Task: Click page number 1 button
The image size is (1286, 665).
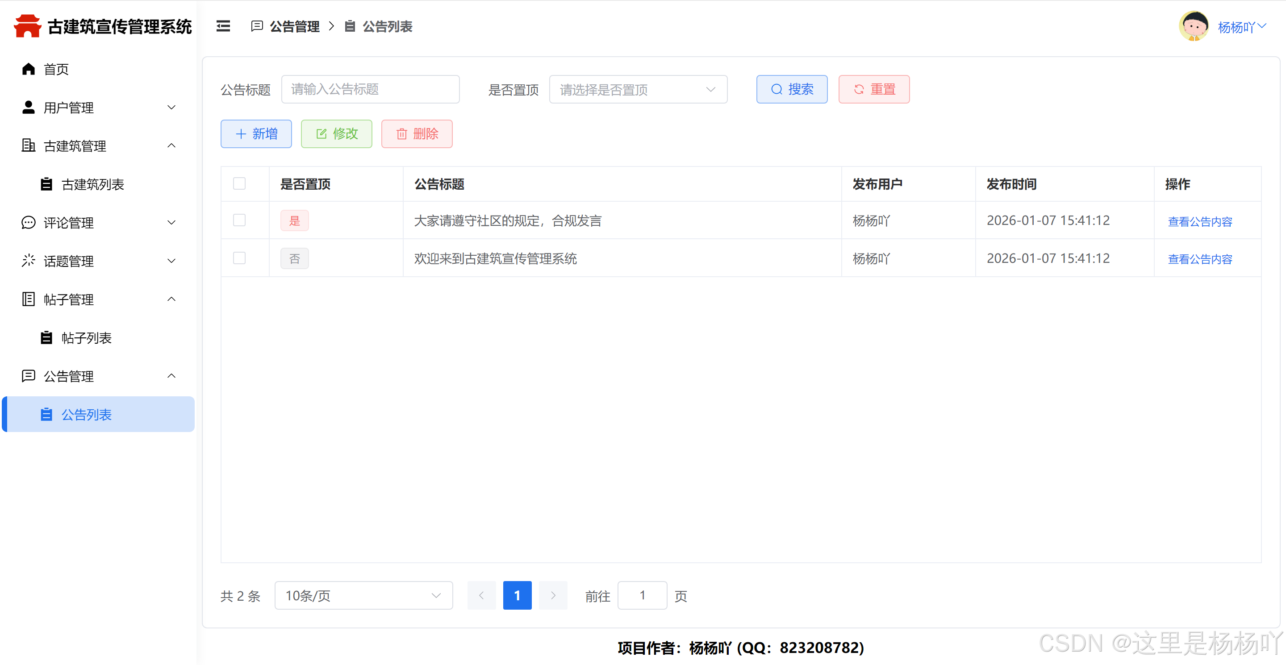Action: pyautogui.click(x=517, y=596)
